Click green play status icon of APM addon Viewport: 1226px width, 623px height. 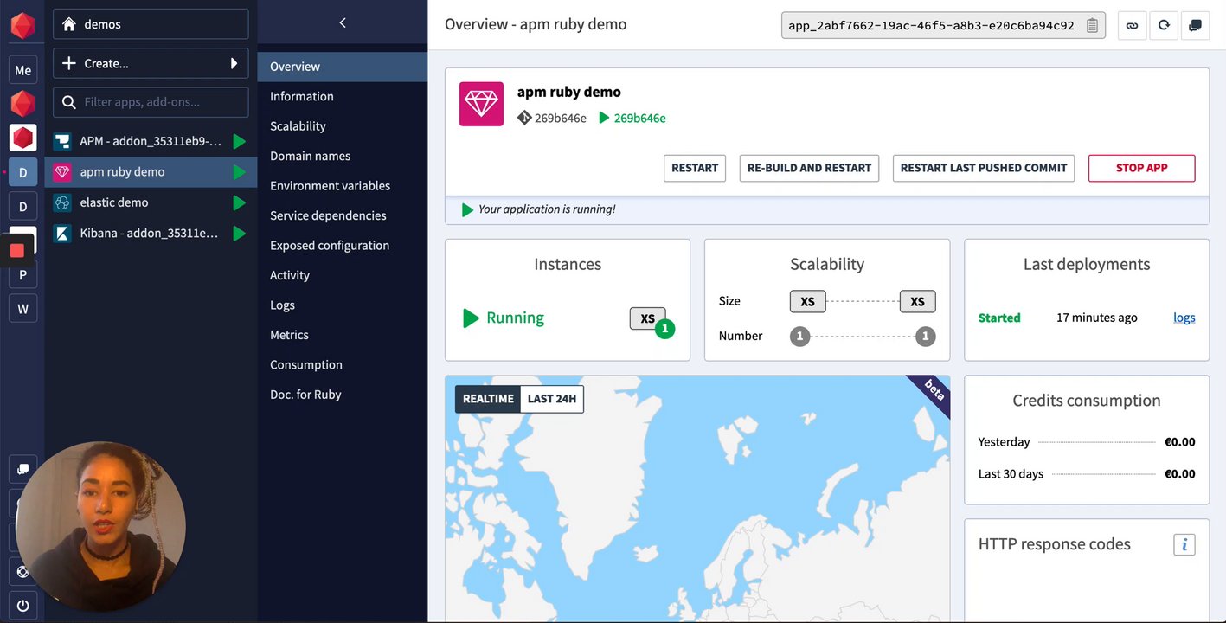(x=240, y=142)
